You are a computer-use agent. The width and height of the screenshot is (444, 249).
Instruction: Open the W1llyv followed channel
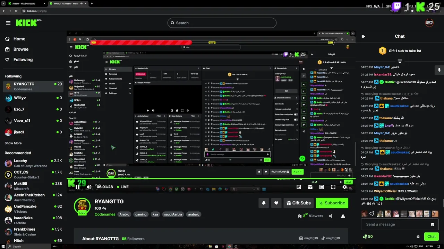pos(33,98)
